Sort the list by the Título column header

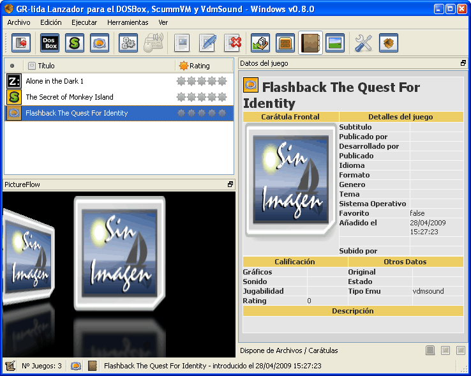pos(99,66)
